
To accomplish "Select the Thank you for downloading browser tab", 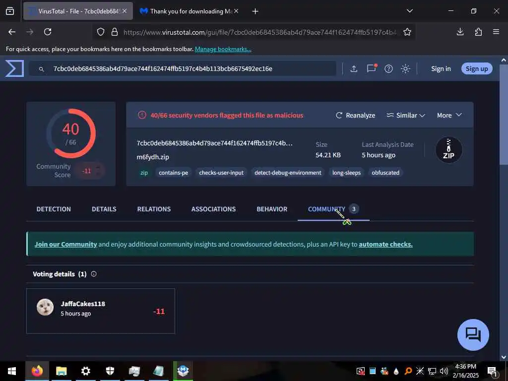I will click(x=190, y=11).
